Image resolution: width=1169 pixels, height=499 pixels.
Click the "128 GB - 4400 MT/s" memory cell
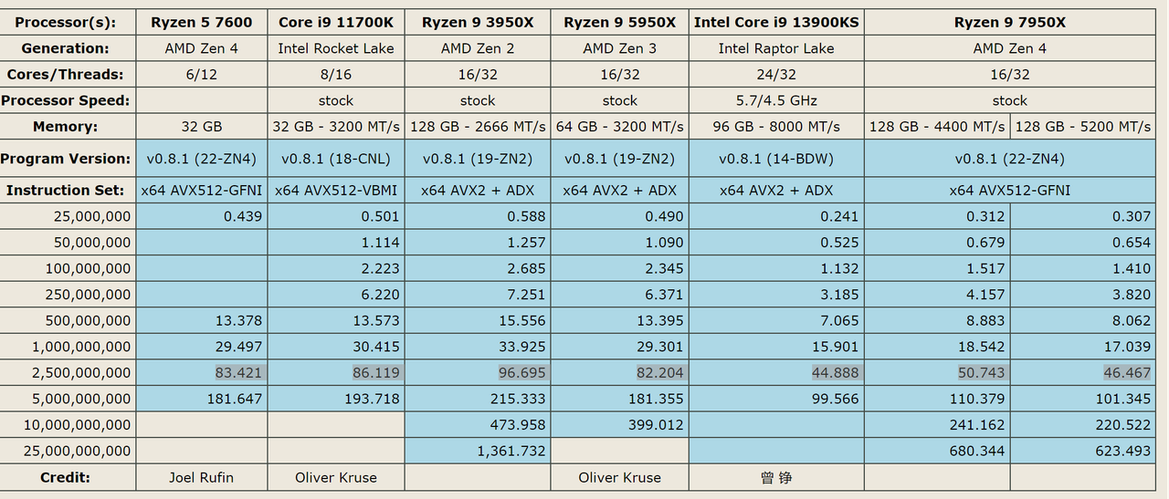coord(937,126)
